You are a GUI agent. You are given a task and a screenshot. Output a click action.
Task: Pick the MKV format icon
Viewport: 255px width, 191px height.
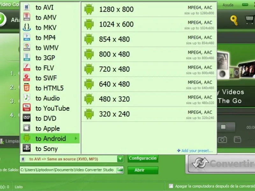coord(27,27)
